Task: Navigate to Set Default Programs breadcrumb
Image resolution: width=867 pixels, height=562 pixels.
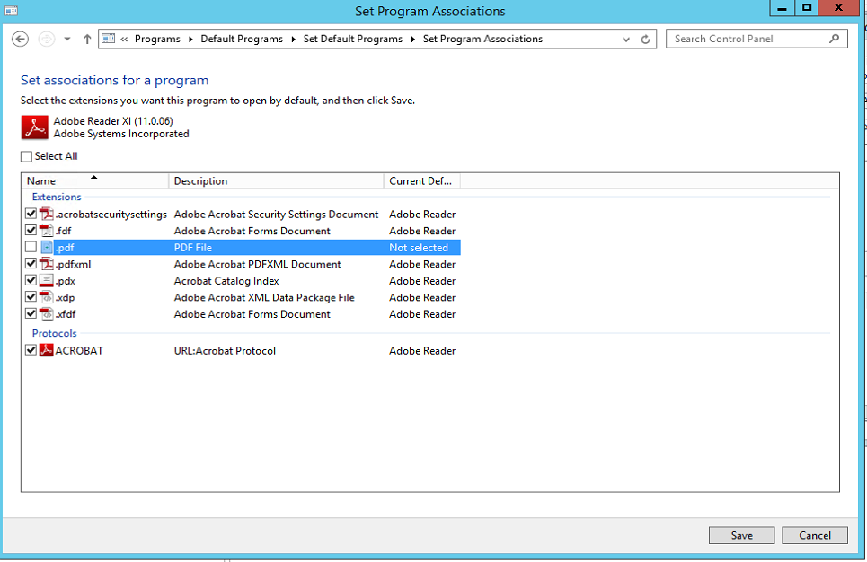Action: point(353,39)
